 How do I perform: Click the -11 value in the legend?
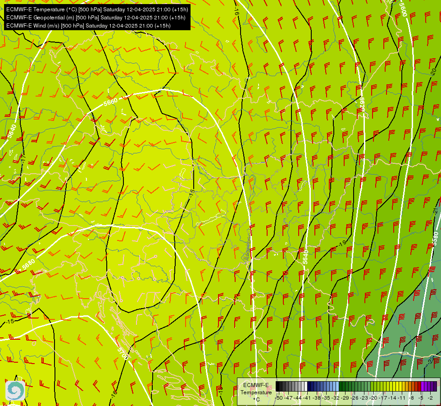coord(402,398)
